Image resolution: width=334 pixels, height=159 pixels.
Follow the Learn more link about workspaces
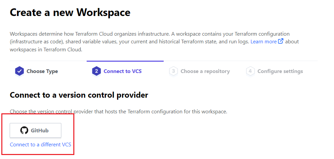point(263,42)
